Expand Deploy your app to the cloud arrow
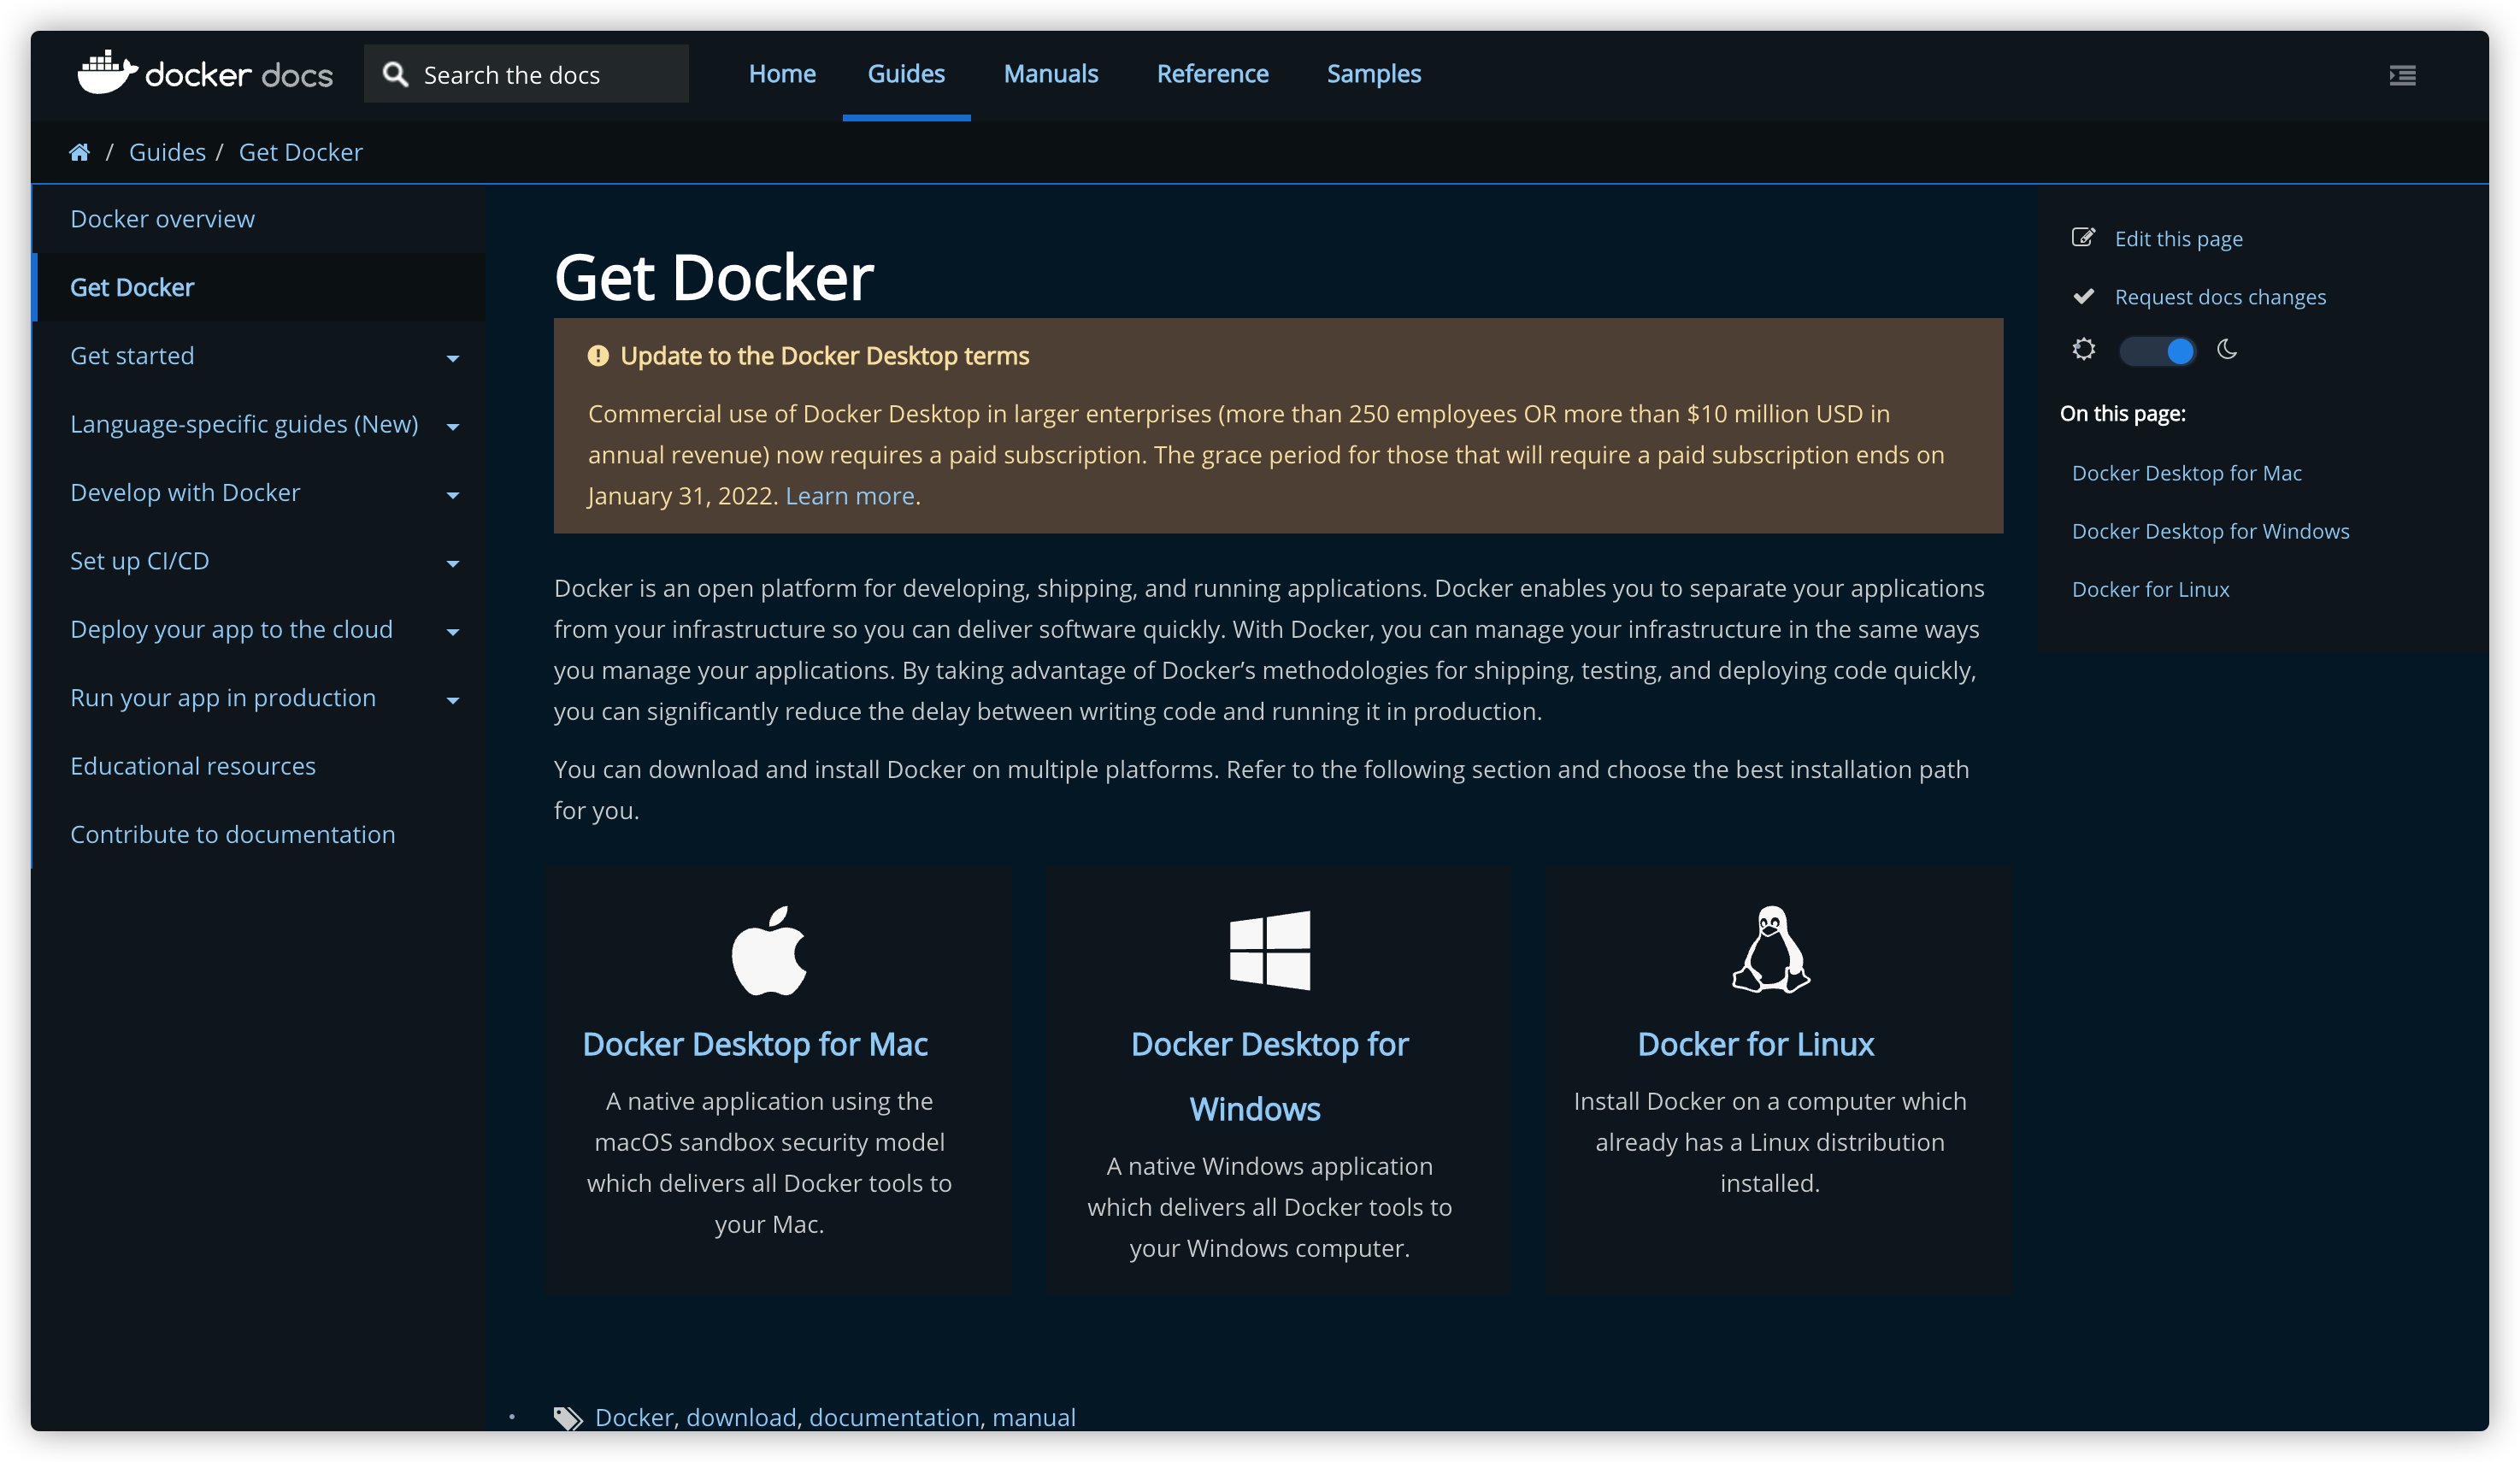The height and width of the screenshot is (1462, 2520). [x=453, y=632]
